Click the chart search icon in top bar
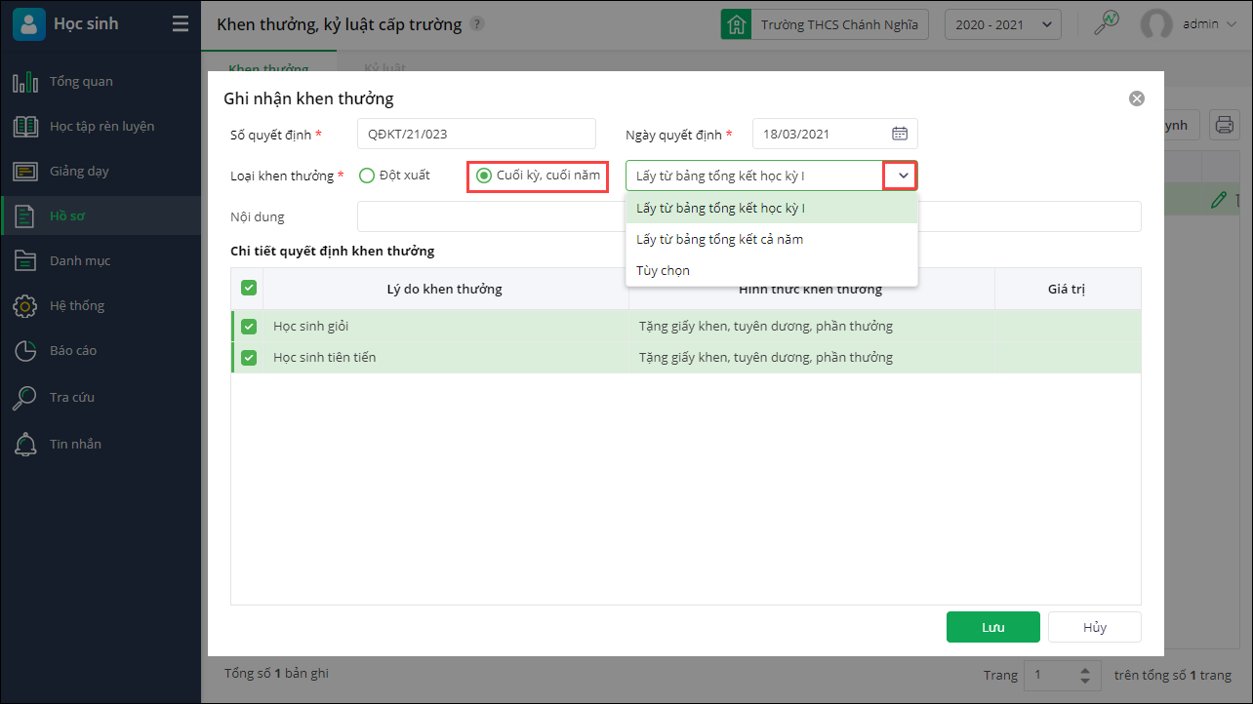Screen dimensions: 1253x704 click(x=1106, y=24)
